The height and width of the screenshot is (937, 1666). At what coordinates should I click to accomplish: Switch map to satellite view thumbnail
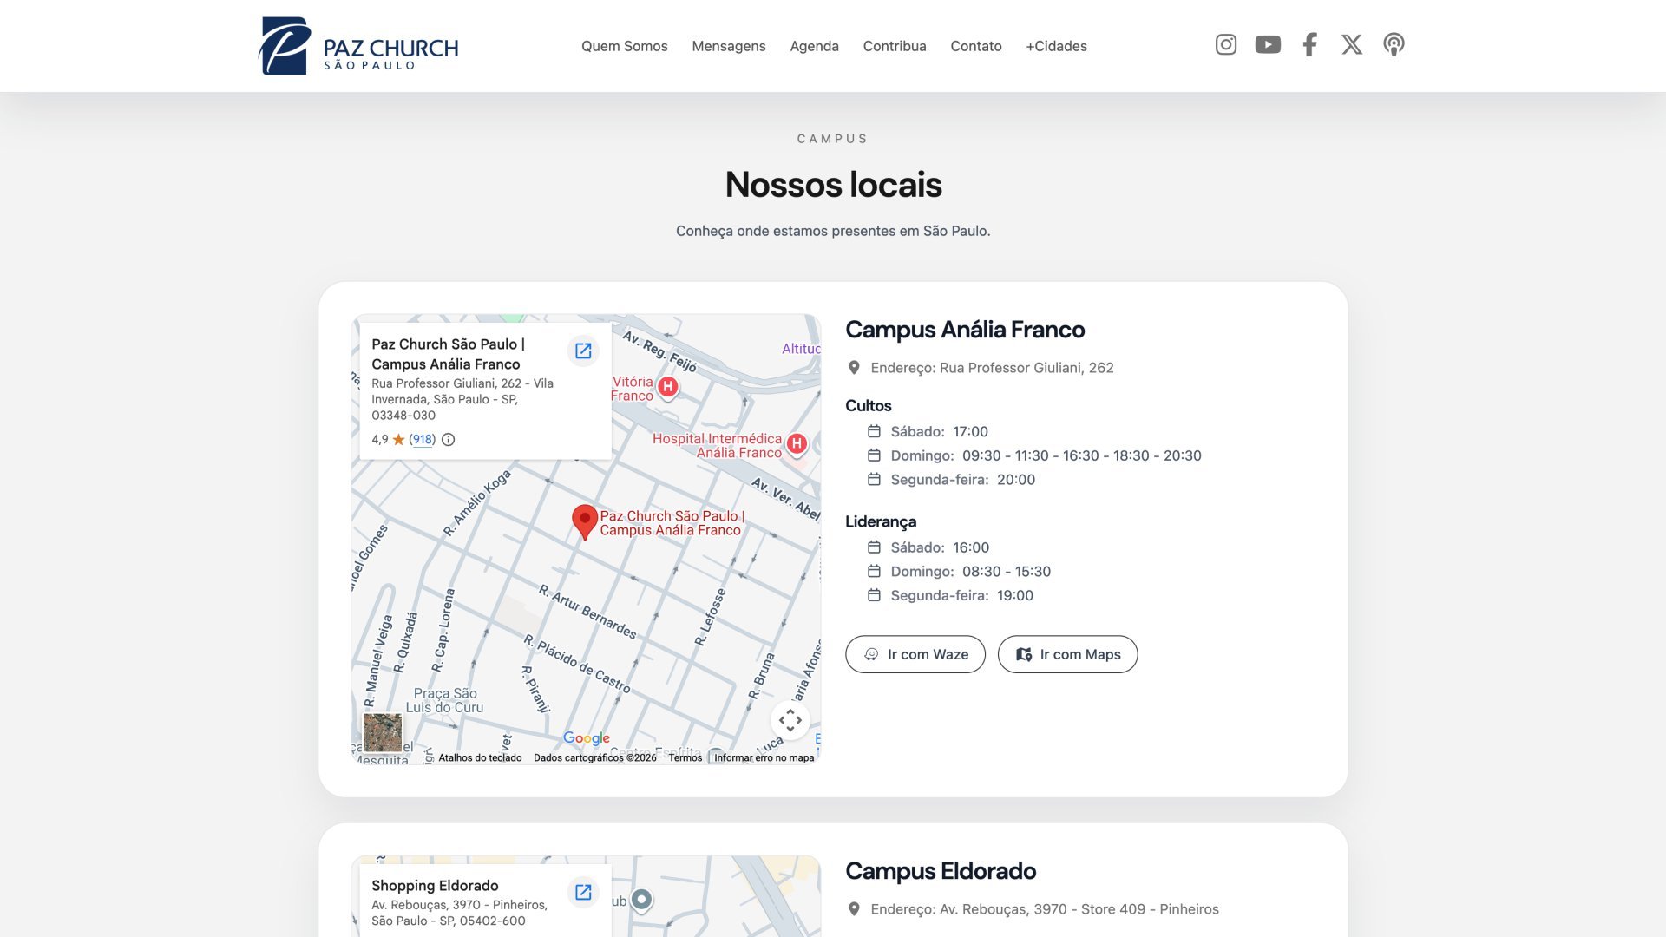click(x=382, y=732)
